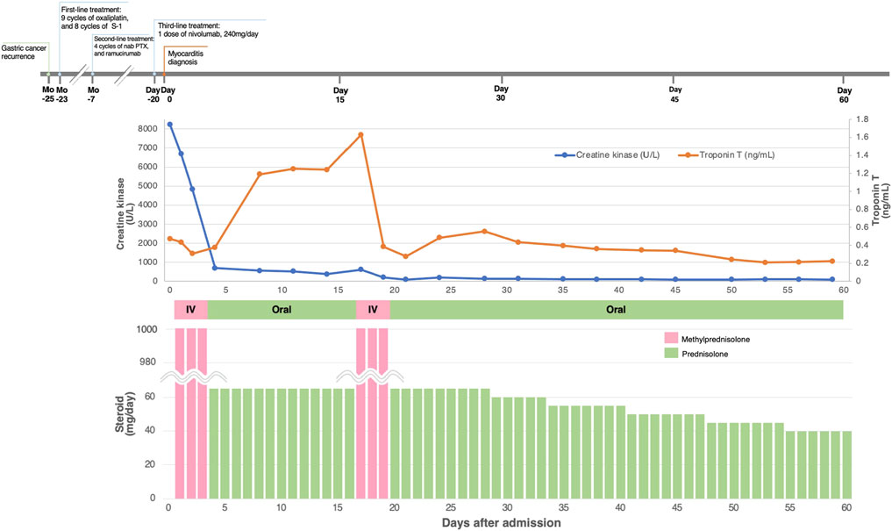Click the blue Creatine kinase legend marker

pos(564,154)
